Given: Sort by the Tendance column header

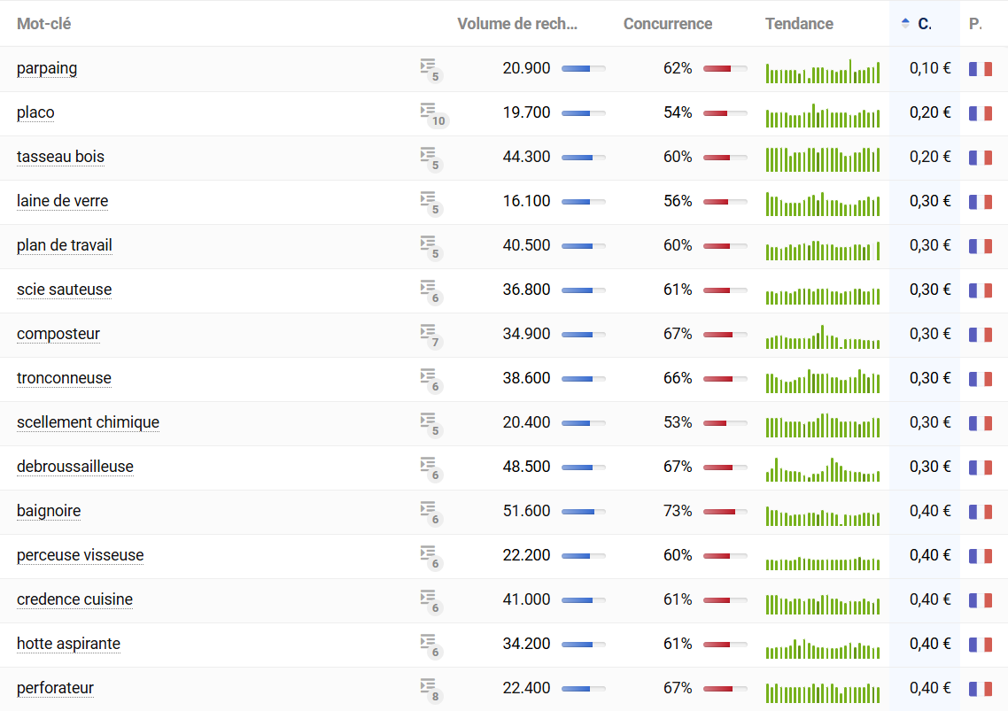Looking at the screenshot, I should [x=799, y=24].
